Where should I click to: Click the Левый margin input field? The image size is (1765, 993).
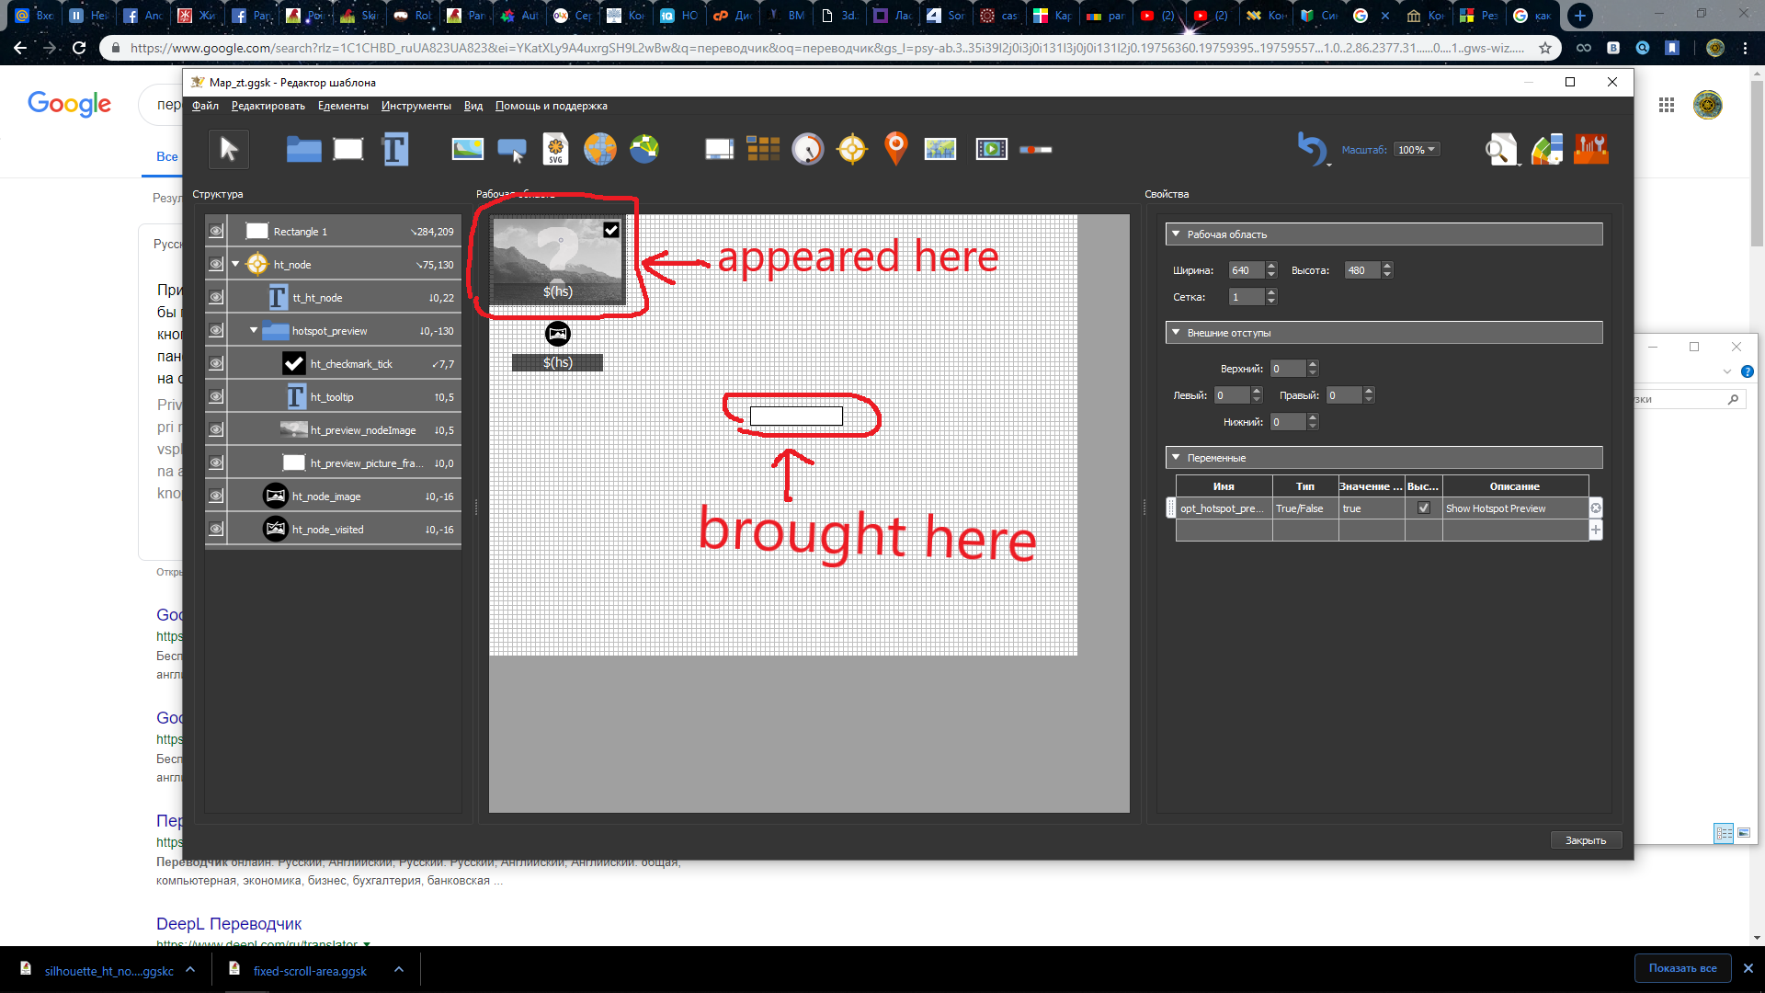pos(1232,395)
